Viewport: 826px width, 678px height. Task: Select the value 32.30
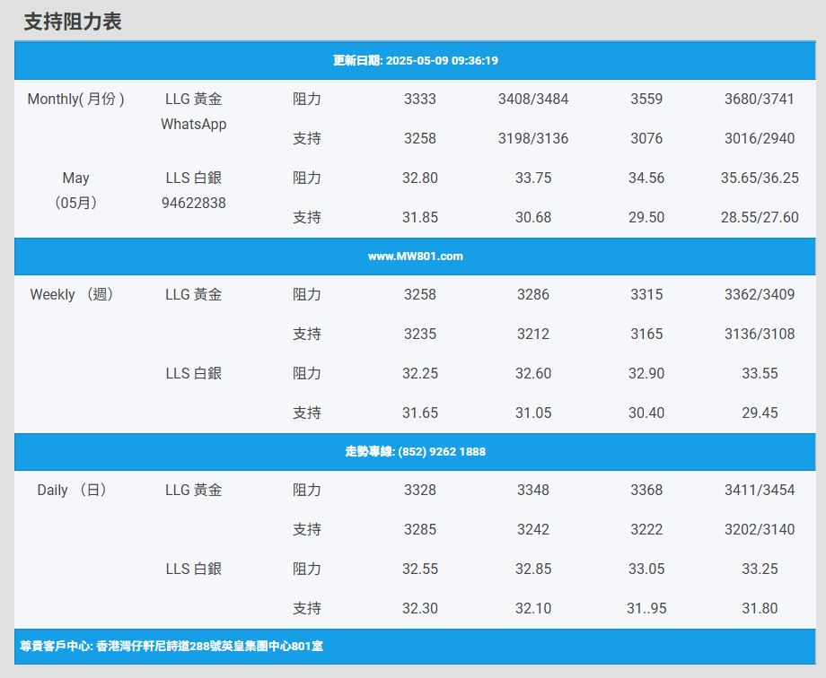pyautogui.click(x=420, y=609)
